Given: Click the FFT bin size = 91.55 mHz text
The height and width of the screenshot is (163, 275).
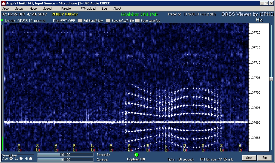Looking at the screenshot, I should [217, 159].
